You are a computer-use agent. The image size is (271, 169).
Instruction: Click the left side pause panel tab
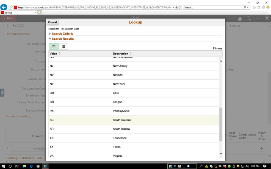tap(2, 93)
